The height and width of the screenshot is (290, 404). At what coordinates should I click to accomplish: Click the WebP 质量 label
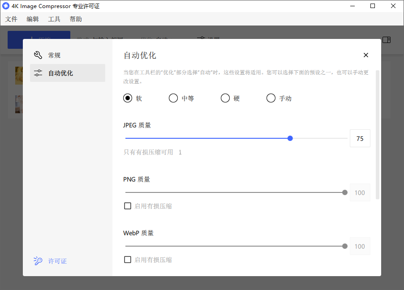[x=138, y=233]
